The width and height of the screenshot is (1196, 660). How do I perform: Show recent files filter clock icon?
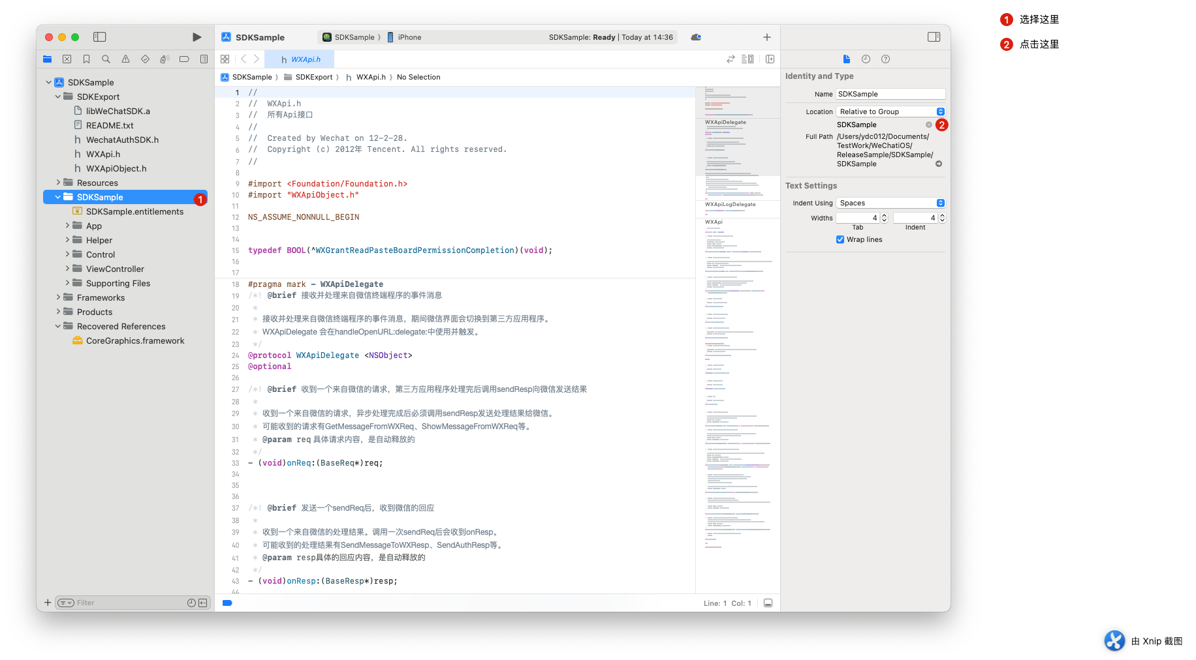click(191, 603)
